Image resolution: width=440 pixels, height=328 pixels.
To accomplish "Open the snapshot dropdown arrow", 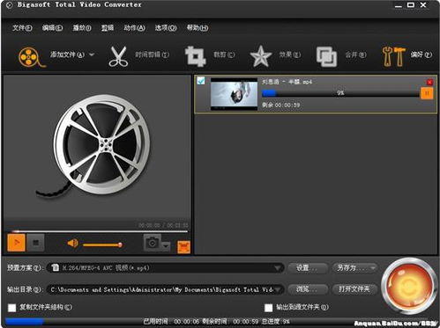I will pyautogui.click(x=166, y=245).
